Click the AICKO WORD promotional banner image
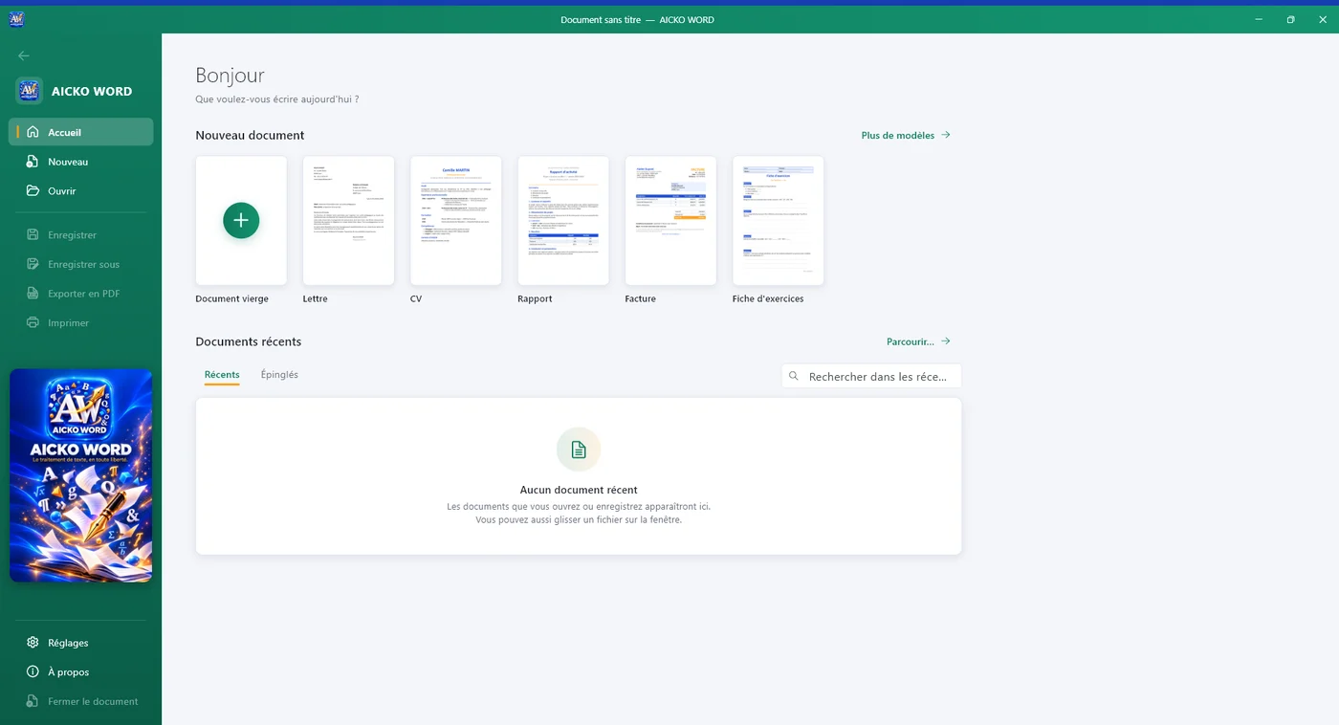1339x725 pixels. click(x=81, y=475)
